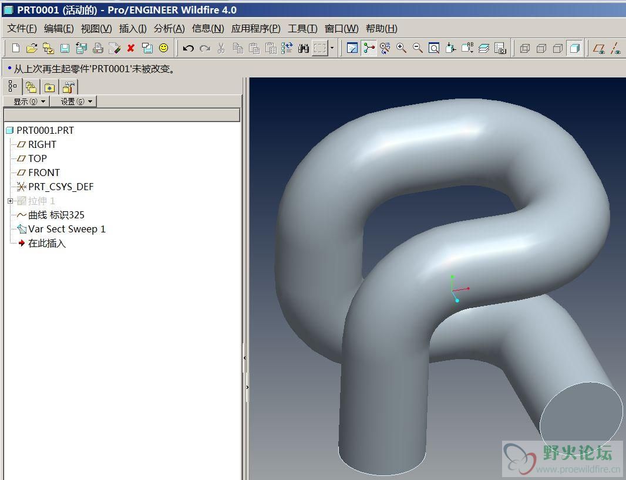This screenshot has width=626, height=480.
Task: Open the layers icon in the toolbar
Action: click(x=484, y=48)
